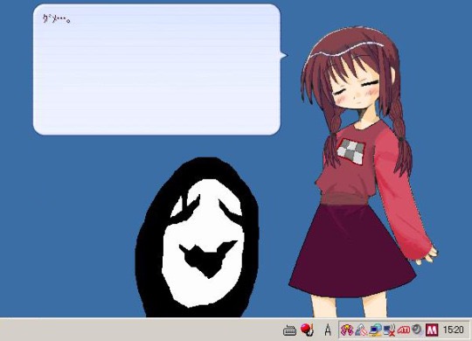Image resolution: width=472 pixels, height=341 pixels.
Task: Open the ATI graphics tray icon
Action: point(403,331)
